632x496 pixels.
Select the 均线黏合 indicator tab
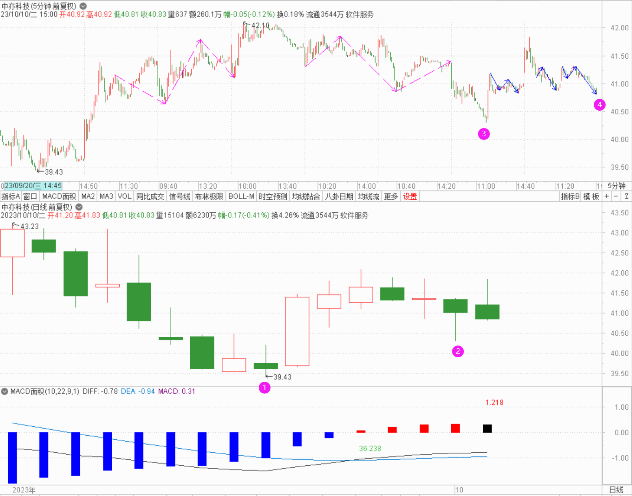[x=306, y=196]
